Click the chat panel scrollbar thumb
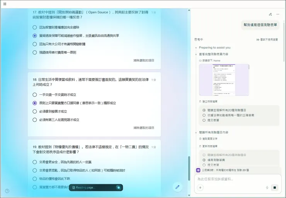This screenshot has width=286, height=198. pyautogui.click(x=284, y=42)
